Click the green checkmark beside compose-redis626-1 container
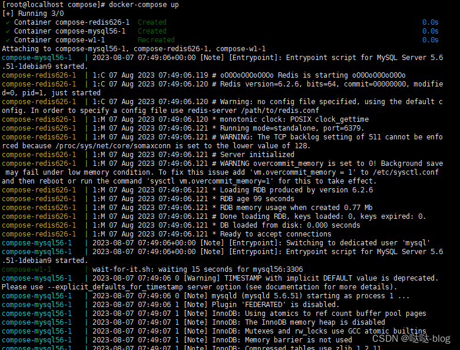Viewport: 460px width, 350px height. [8, 22]
